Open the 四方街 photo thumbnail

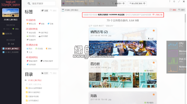coord(123,80)
